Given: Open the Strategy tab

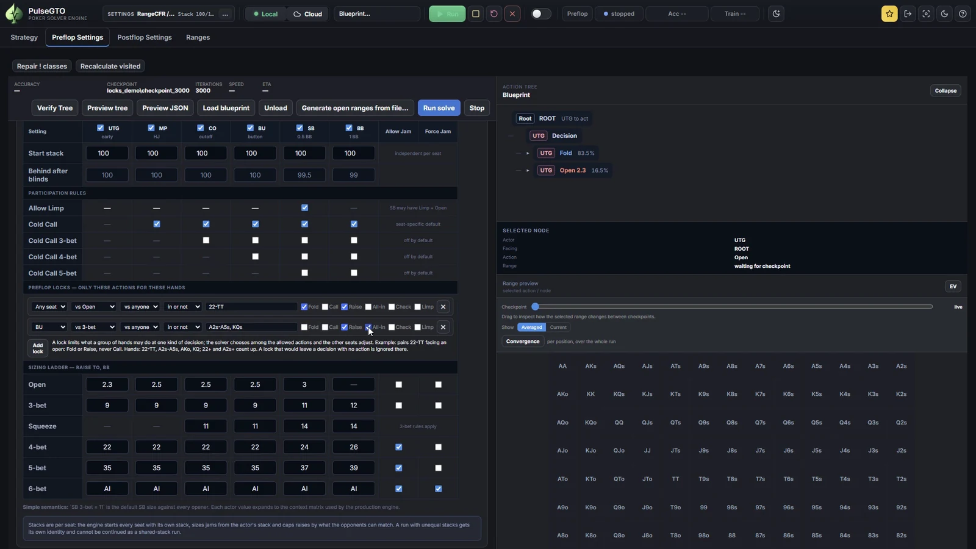Looking at the screenshot, I should [x=24, y=37].
